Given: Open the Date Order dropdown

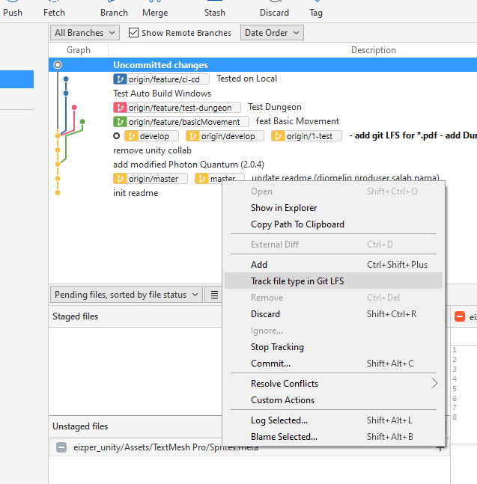Looking at the screenshot, I should coord(271,33).
